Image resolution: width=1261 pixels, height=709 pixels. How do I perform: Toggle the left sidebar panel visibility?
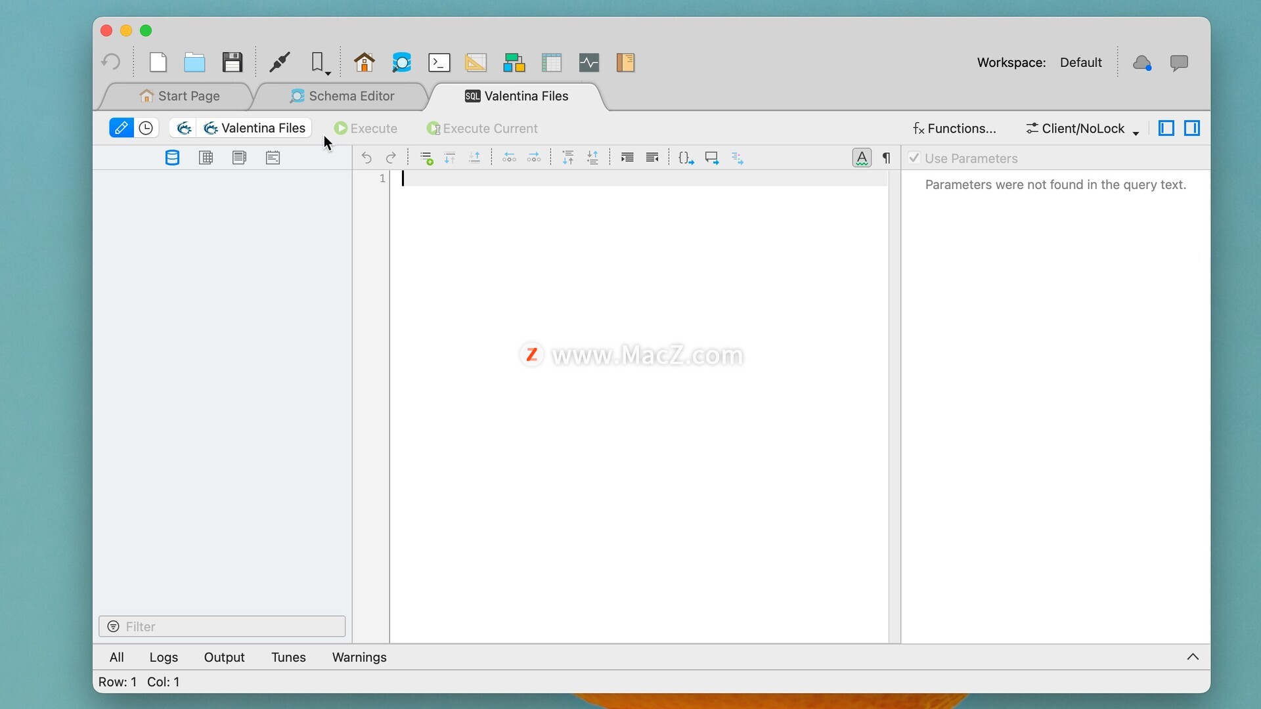(1166, 128)
